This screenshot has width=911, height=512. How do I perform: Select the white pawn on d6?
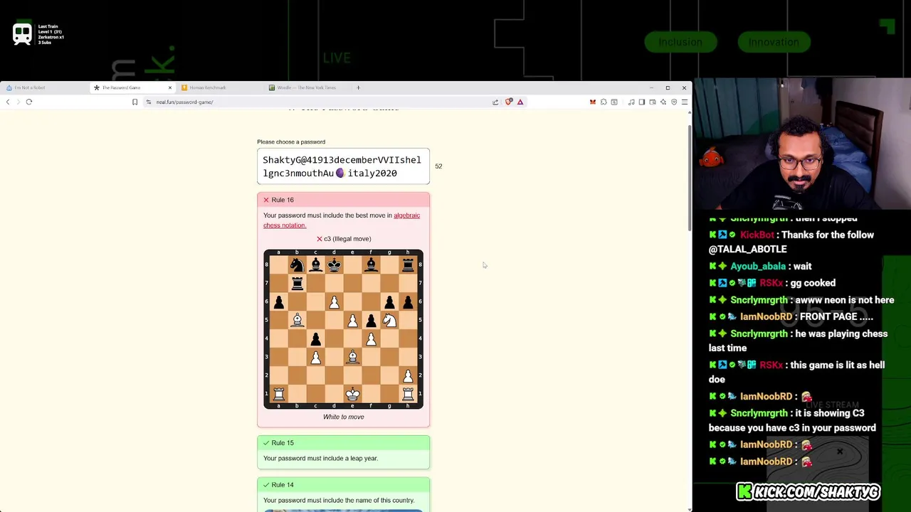tap(334, 302)
